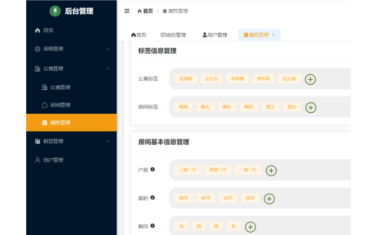Click the 35平 area tag
This screenshot has height=235, width=377.
pos(228,198)
